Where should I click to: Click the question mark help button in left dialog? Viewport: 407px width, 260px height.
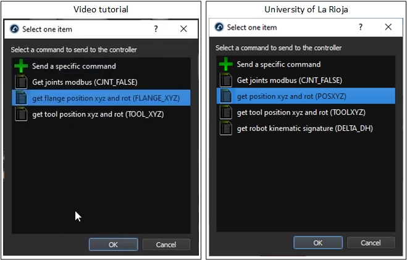156,29
